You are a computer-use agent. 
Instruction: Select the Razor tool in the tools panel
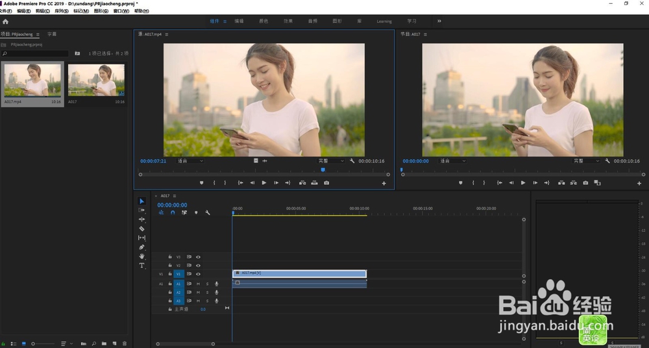click(141, 229)
